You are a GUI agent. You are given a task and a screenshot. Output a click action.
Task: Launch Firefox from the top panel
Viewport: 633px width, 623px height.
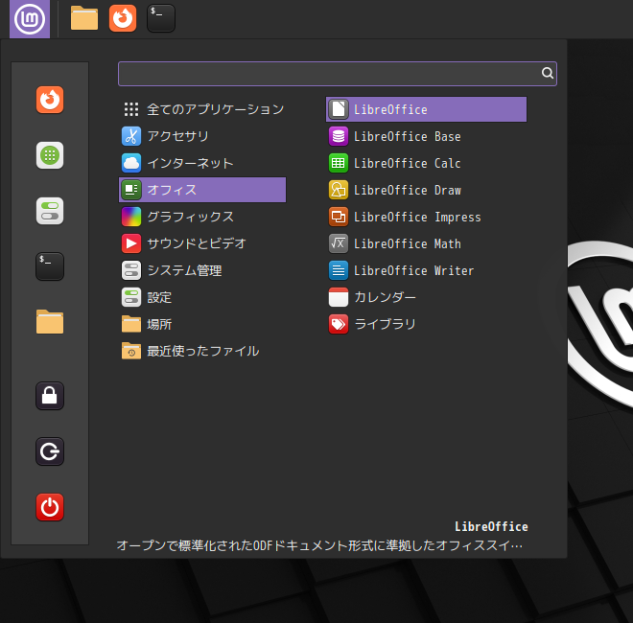click(123, 18)
